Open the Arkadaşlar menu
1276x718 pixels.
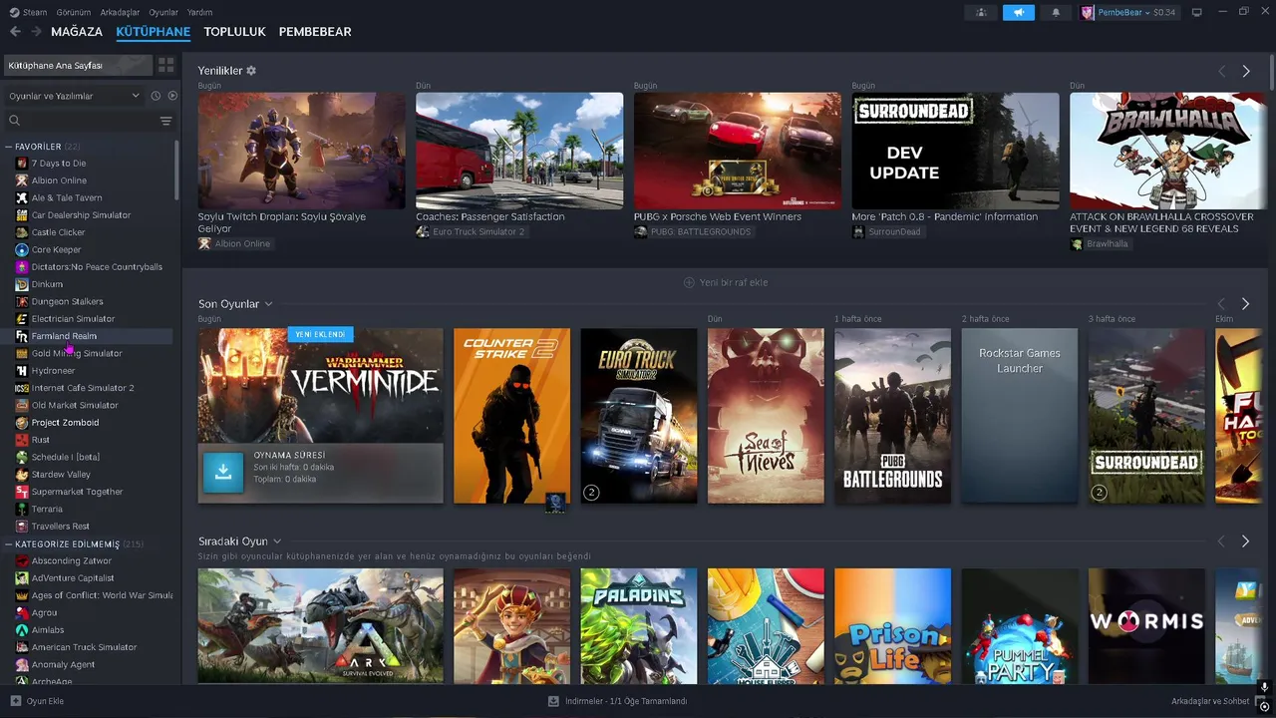pos(120,12)
